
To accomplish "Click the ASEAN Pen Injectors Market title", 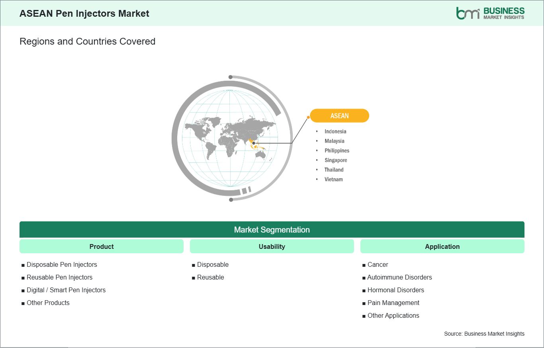I will 84,14.
